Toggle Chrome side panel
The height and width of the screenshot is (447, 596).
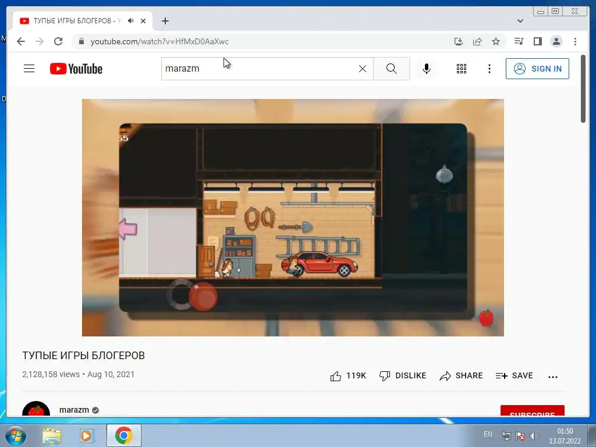point(537,41)
